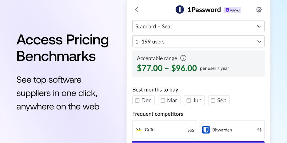Image resolution: width=287 pixels, height=143 pixels.
Task: Open the Standard – Seat dropdown
Action: click(198, 26)
